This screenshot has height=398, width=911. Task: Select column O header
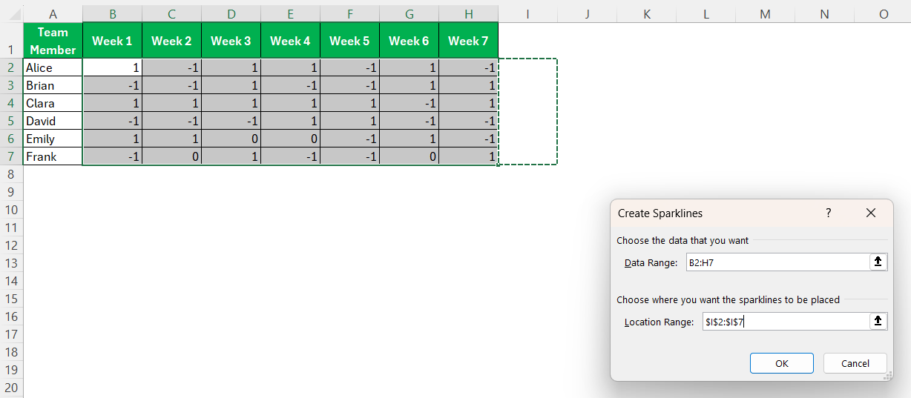tap(883, 14)
